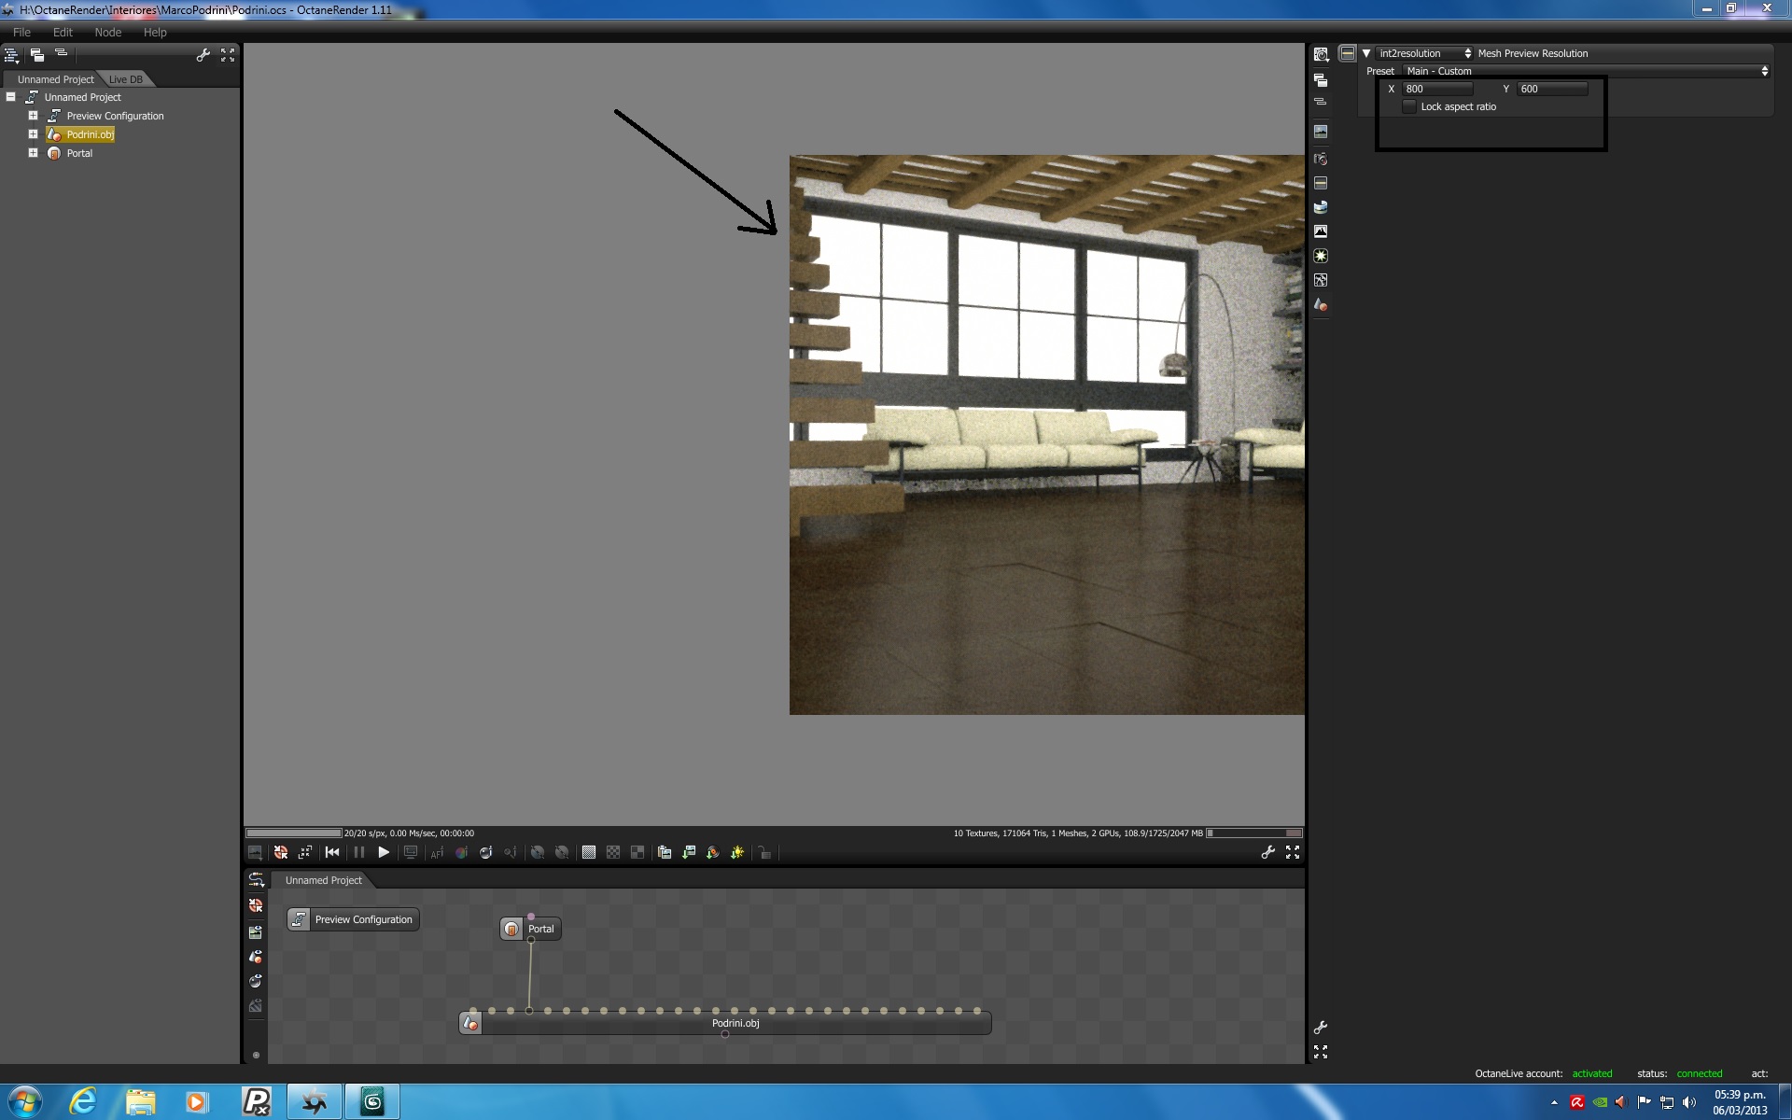Click the save render image icon
Viewport: 1792px width, 1120px height.
pyautogui.click(x=689, y=852)
